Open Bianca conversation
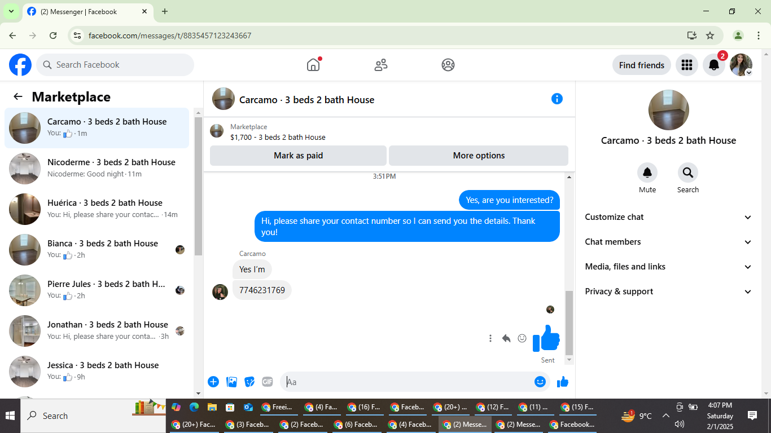 click(x=97, y=250)
